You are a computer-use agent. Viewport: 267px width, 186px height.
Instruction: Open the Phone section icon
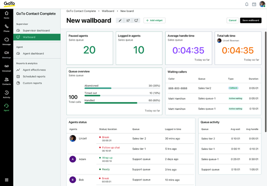pos(7,27)
